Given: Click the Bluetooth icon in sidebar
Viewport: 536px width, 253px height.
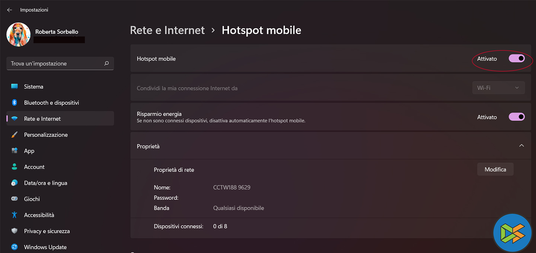Looking at the screenshot, I should pyautogui.click(x=15, y=103).
